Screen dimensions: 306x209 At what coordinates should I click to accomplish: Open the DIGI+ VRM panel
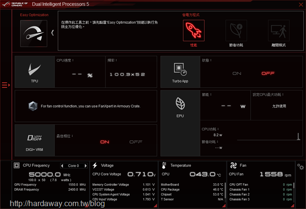point(34,140)
